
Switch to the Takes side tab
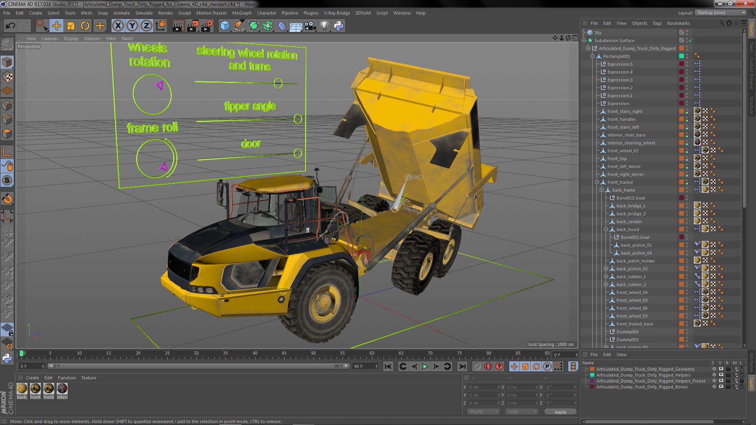pyautogui.click(x=751, y=47)
